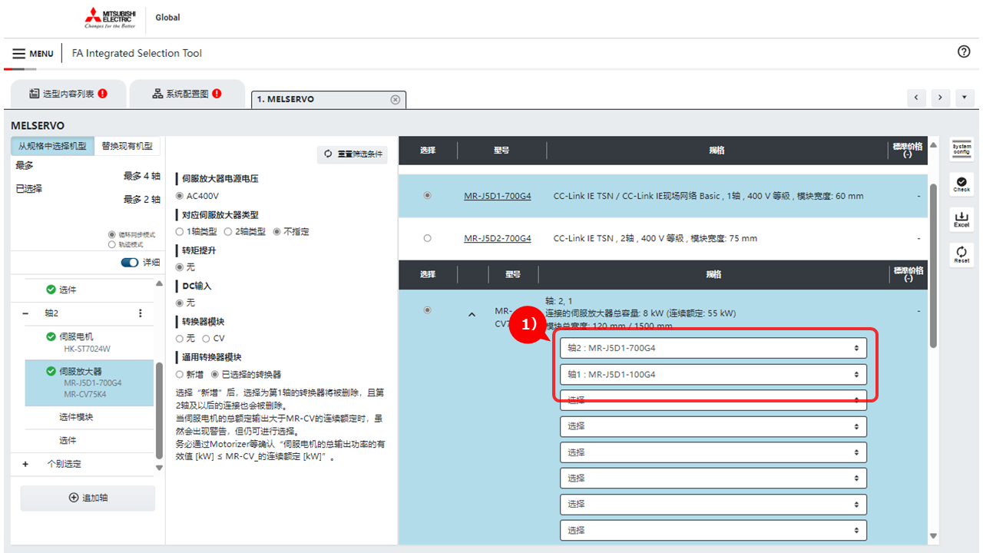Screen dimensions: 983x553
Task: Open the MENU hamburger icon
Action: (x=18, y=54)
